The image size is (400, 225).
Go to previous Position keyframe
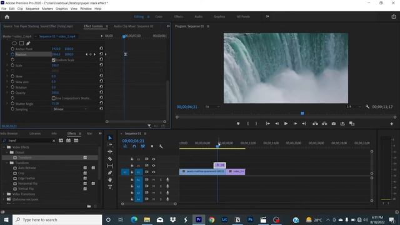86,54
